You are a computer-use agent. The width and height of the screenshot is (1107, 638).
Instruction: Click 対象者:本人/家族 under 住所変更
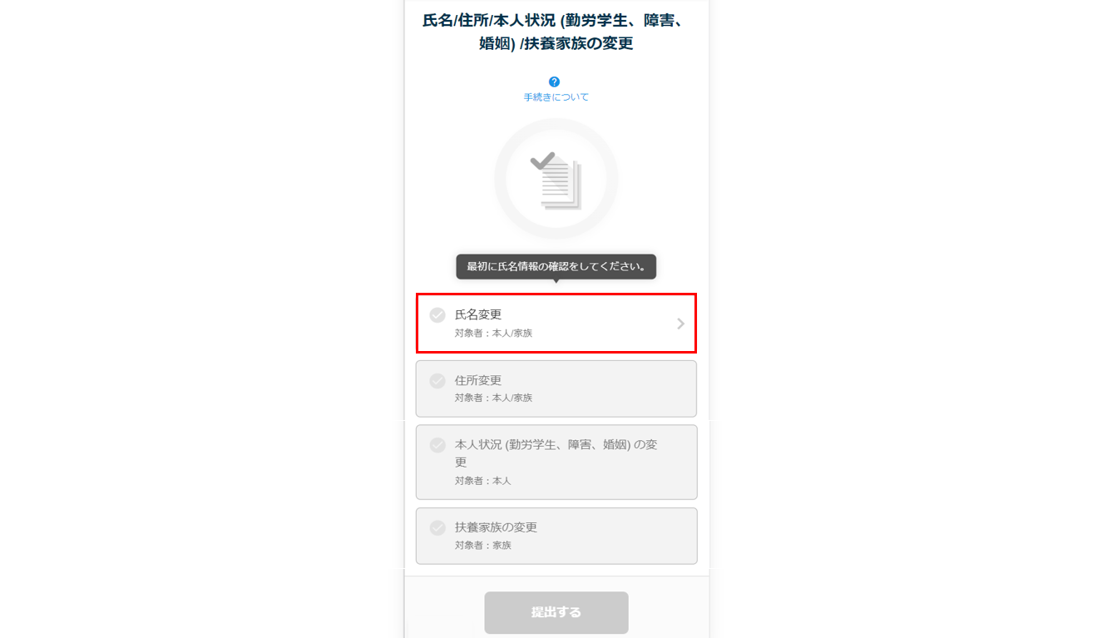point(493,398)
